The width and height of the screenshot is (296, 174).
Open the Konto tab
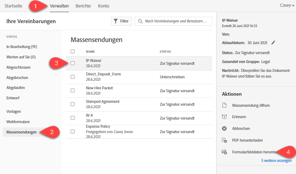(x=103, y=6)
